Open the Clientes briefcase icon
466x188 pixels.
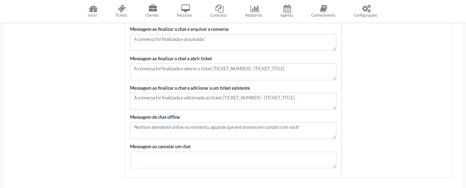(152, 9)
